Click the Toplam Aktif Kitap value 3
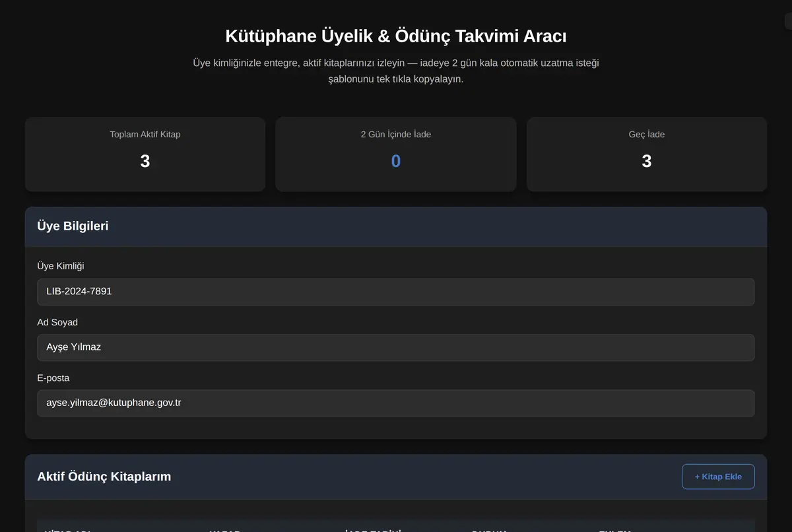792x532 pixels. tap(145, 161)
